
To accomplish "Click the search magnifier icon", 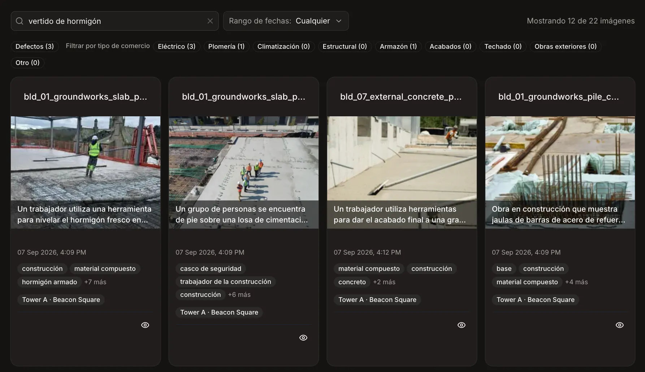I will tap(20, 21).
